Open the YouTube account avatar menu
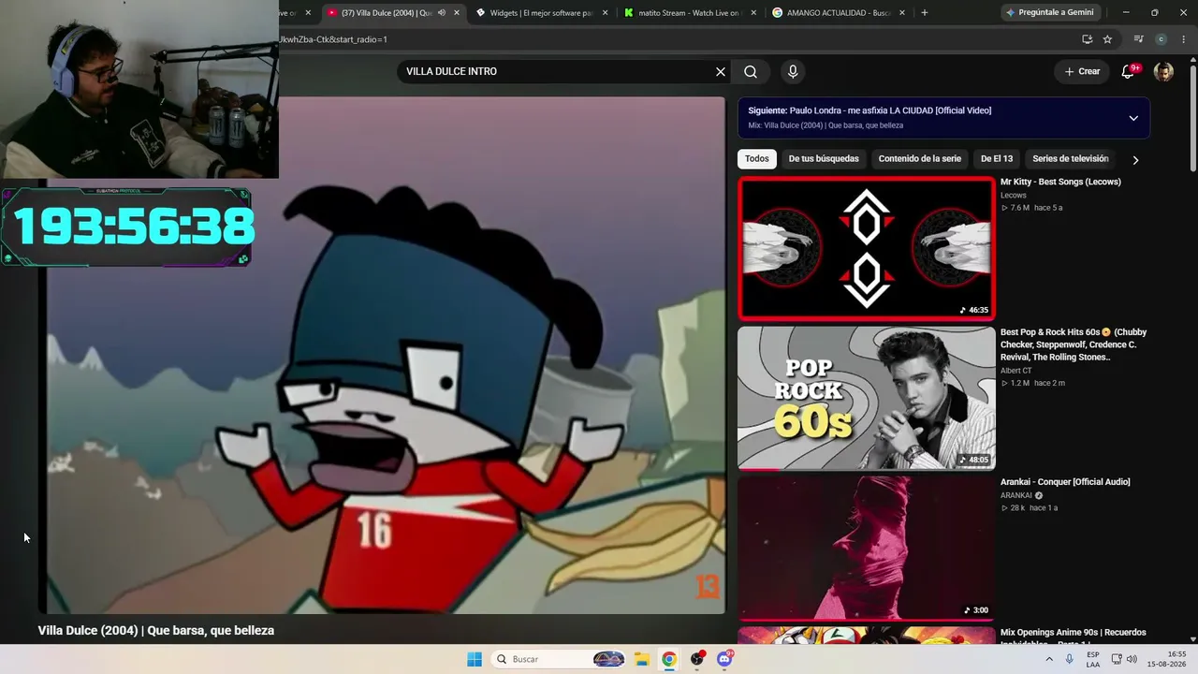 pyautogui.click(x=1163, y=71)
